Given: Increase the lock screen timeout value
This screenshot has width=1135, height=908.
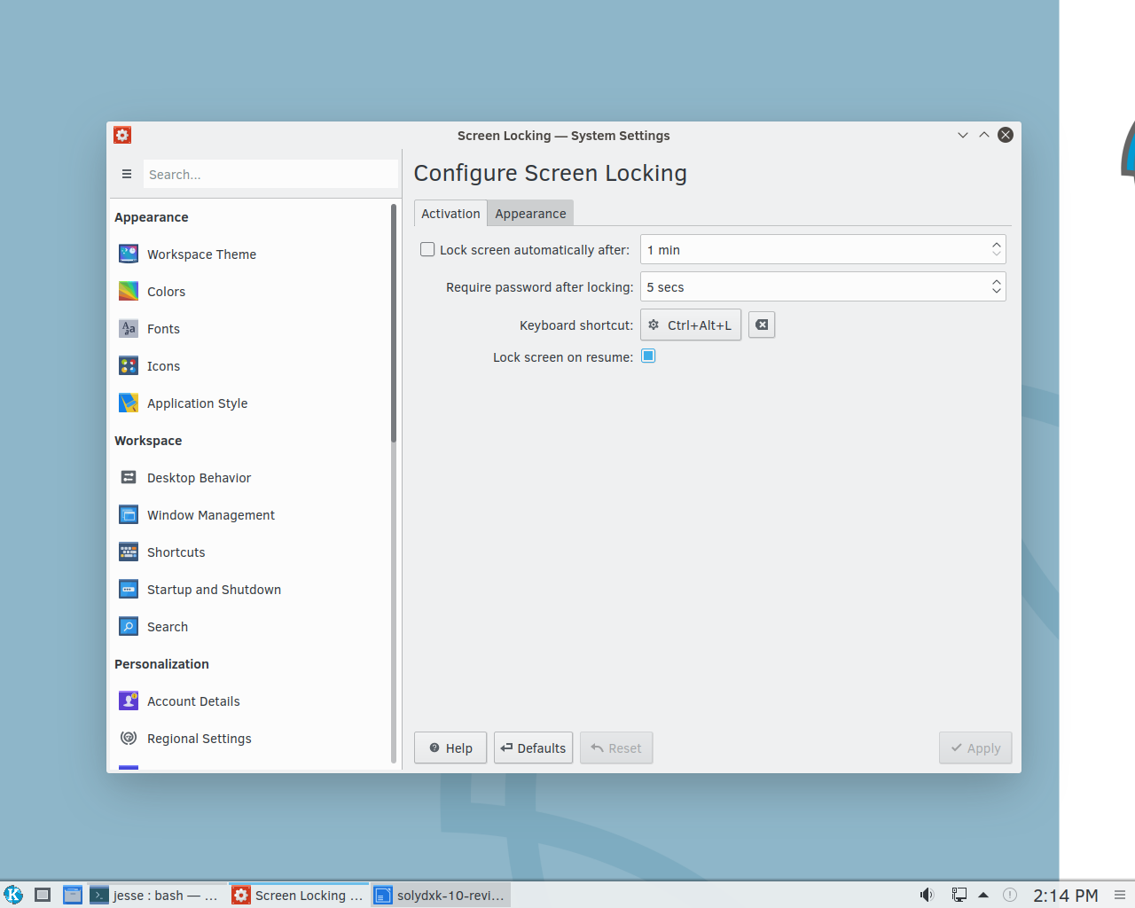Looking at the screenshot, I should (x=997, y=244).
